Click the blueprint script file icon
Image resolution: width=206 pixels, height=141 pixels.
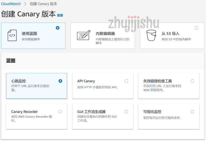[x=12, y=35]
